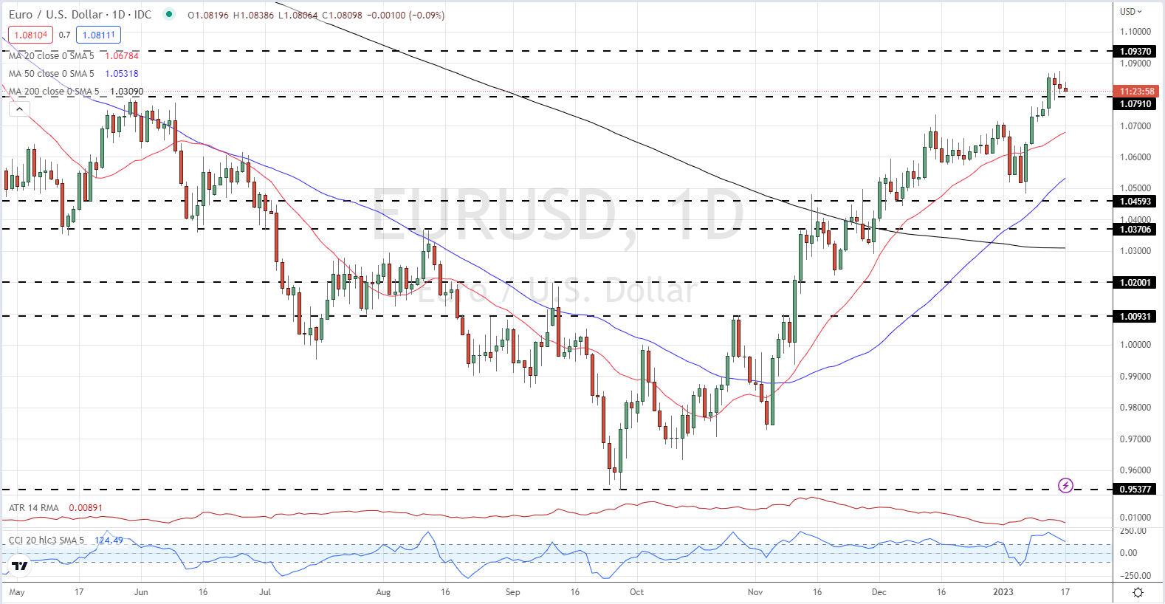
Task: Click the OHLC price change -0.00100 text
Action: 386,15
